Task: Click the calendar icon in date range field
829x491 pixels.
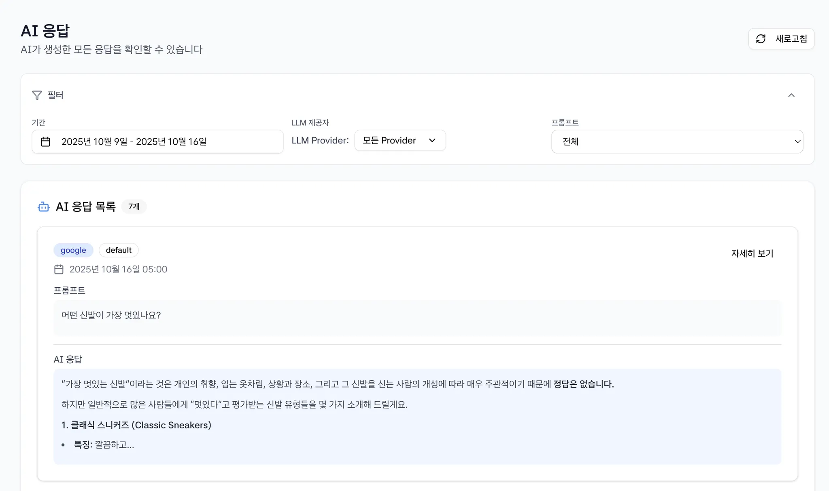Action: click(x=46, y=142)
